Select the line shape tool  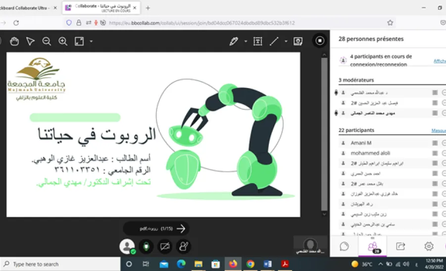(x=274, y=42)
